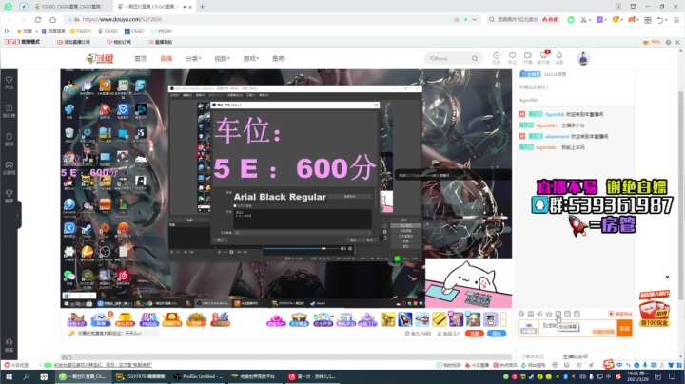Screen dimensions: 685x384
Task: Expand the purple extension dropdown arrow
Action: point(607,20)
